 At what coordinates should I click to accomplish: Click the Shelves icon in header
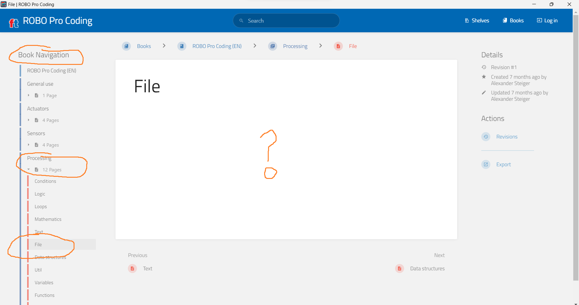coord(467,21)
